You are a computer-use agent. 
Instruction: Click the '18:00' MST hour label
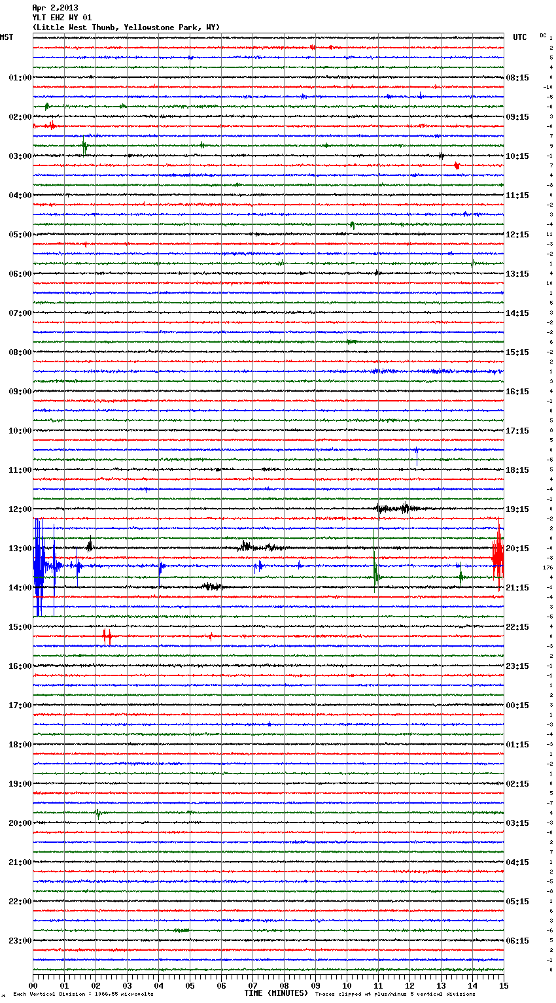(20, 745)
